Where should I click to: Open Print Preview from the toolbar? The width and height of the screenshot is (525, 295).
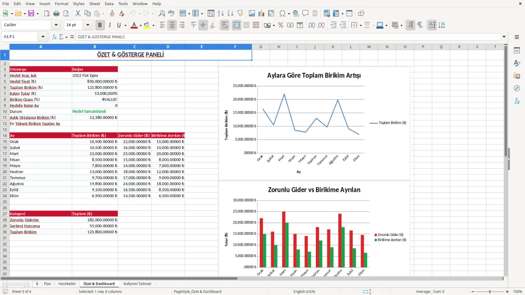click(x=66, y=14)
